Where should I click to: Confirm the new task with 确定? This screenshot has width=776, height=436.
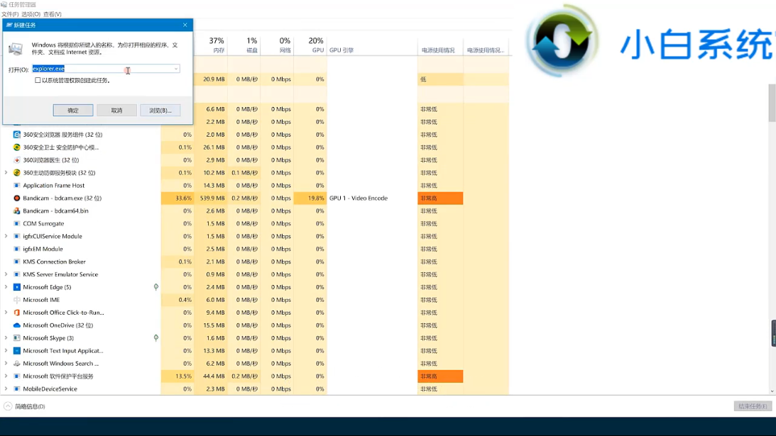coord(73,110)
